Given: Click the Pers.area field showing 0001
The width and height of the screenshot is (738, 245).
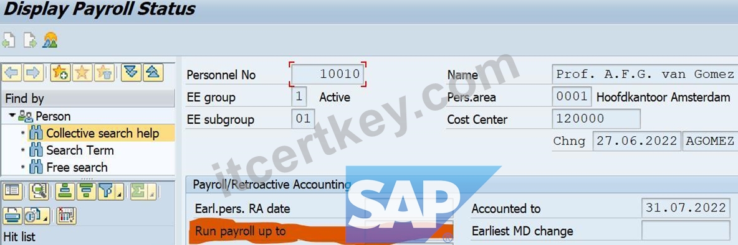Looking at the screenshot, I should pyautogui.click(x=572, y=96).
